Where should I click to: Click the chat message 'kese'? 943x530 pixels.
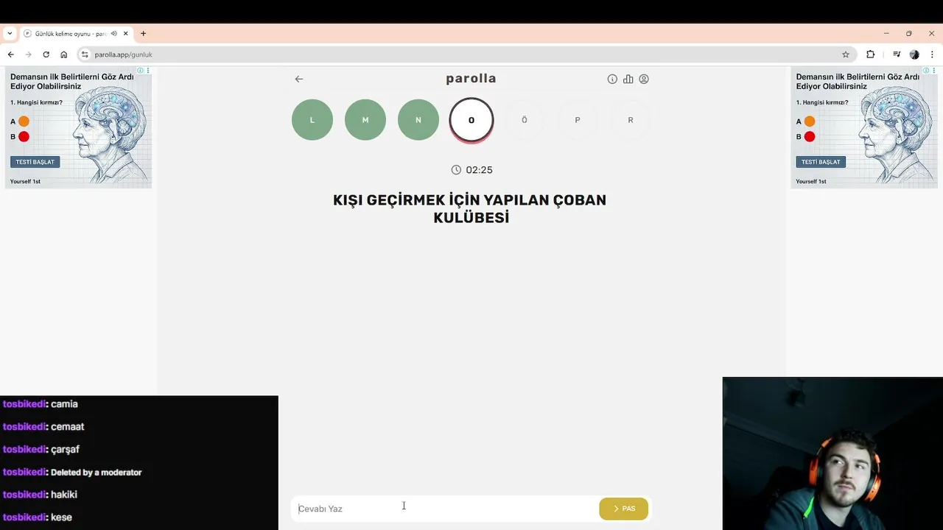[61, 517]
